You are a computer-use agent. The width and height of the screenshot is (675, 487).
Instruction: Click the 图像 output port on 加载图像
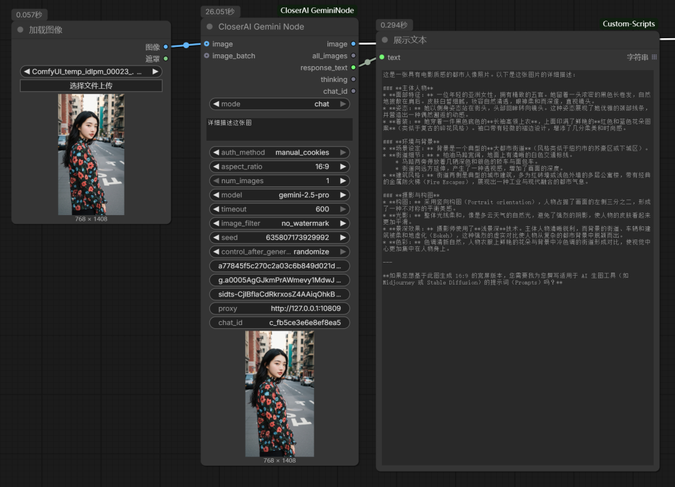(x=166, y=47)
